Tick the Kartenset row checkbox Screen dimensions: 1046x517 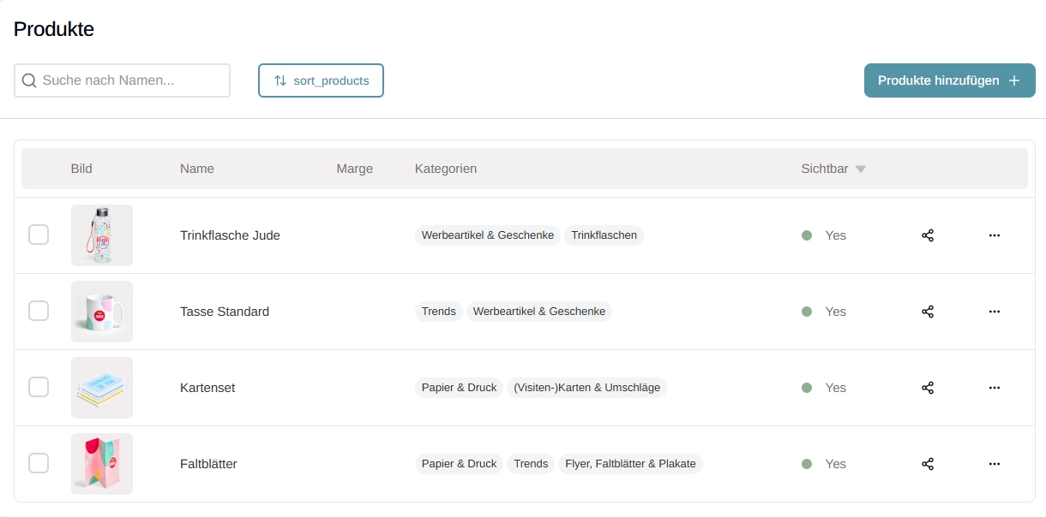click(39, 387)
